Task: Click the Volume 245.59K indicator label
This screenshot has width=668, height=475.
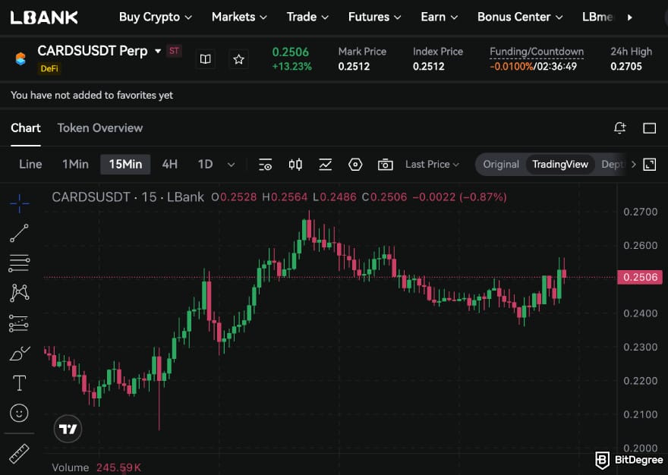Action: [96, 467]
